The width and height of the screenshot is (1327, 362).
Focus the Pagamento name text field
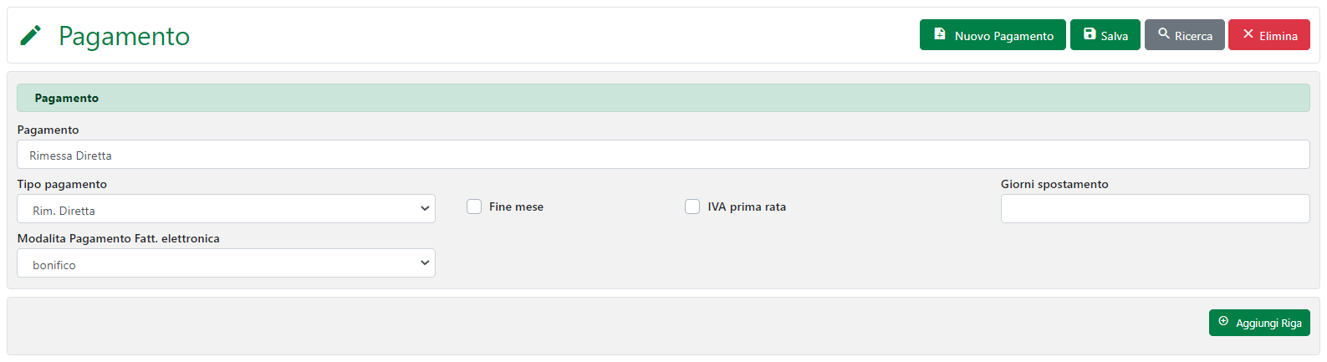click(x=662, y=155)
